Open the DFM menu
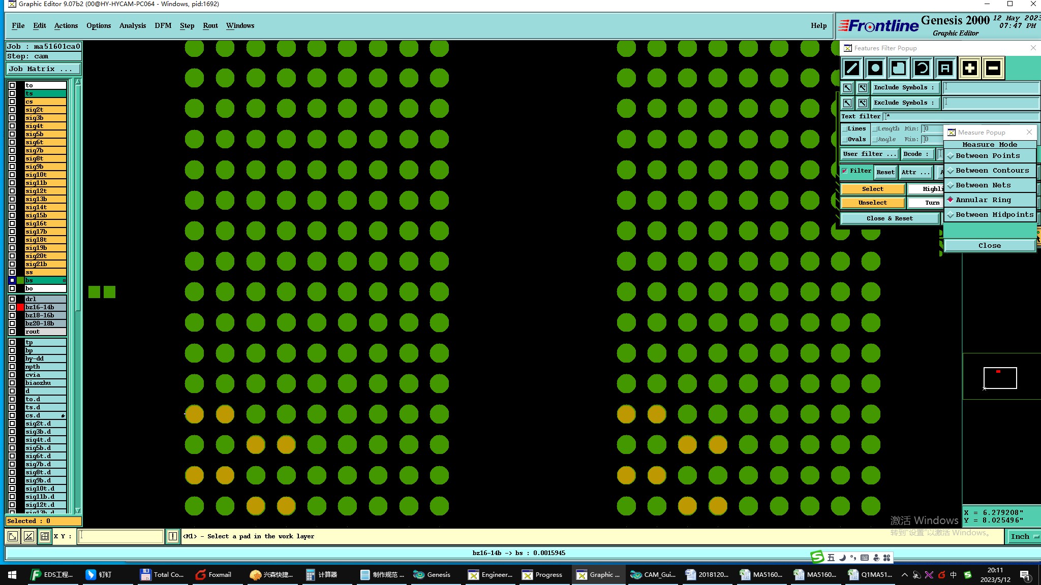 [163, 26]
